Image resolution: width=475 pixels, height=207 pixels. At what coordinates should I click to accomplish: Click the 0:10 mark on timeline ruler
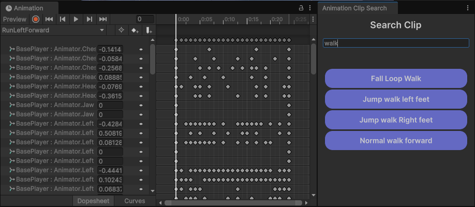230,19
